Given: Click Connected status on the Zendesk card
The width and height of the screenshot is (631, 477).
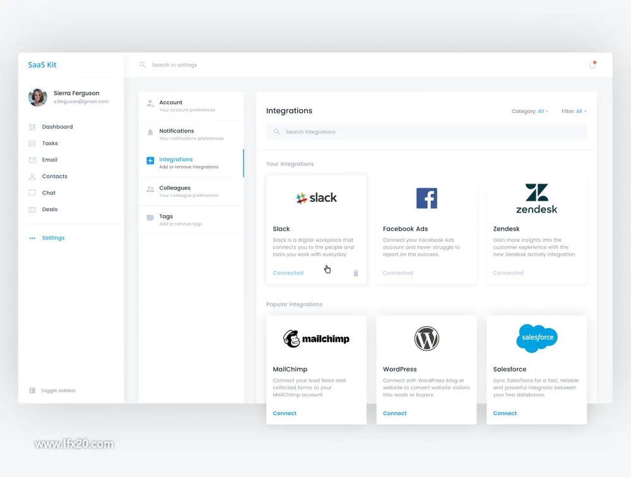Looking at the screenshot, I should click(x=508, y=273).
